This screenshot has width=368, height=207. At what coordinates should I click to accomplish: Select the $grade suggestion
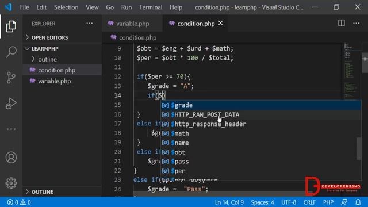(260, 105)
